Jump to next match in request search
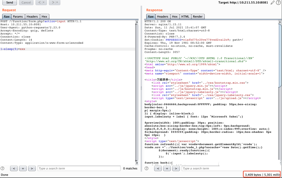 pyautogui.click(x=32, y=168)
